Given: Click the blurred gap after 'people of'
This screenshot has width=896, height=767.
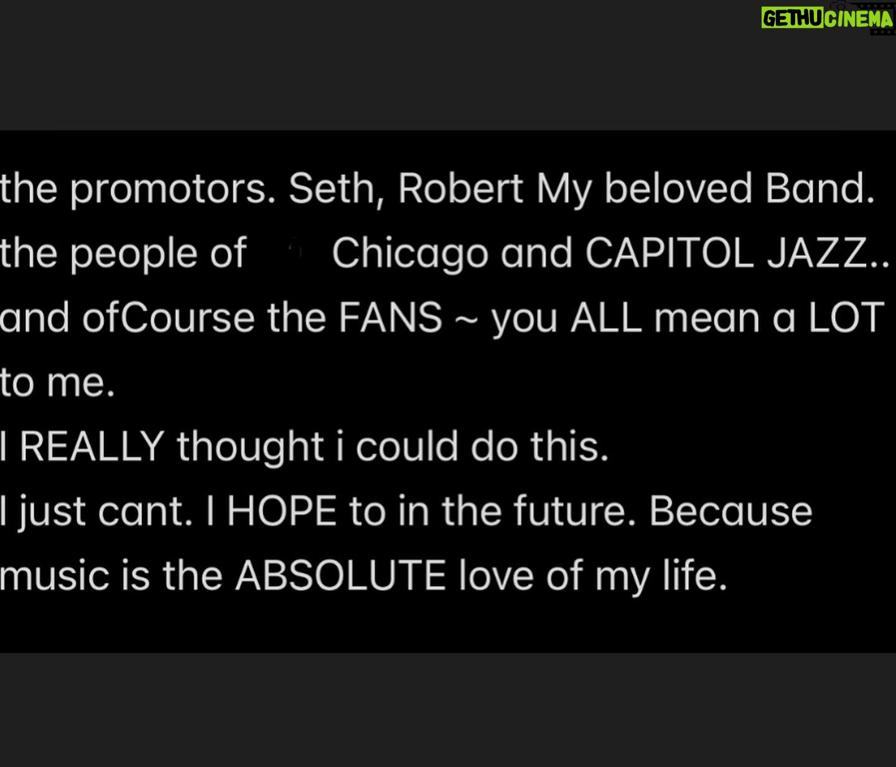Looking at the screenshot, I should click(x=289, y=254).
